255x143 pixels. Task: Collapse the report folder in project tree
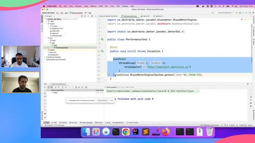47,24
